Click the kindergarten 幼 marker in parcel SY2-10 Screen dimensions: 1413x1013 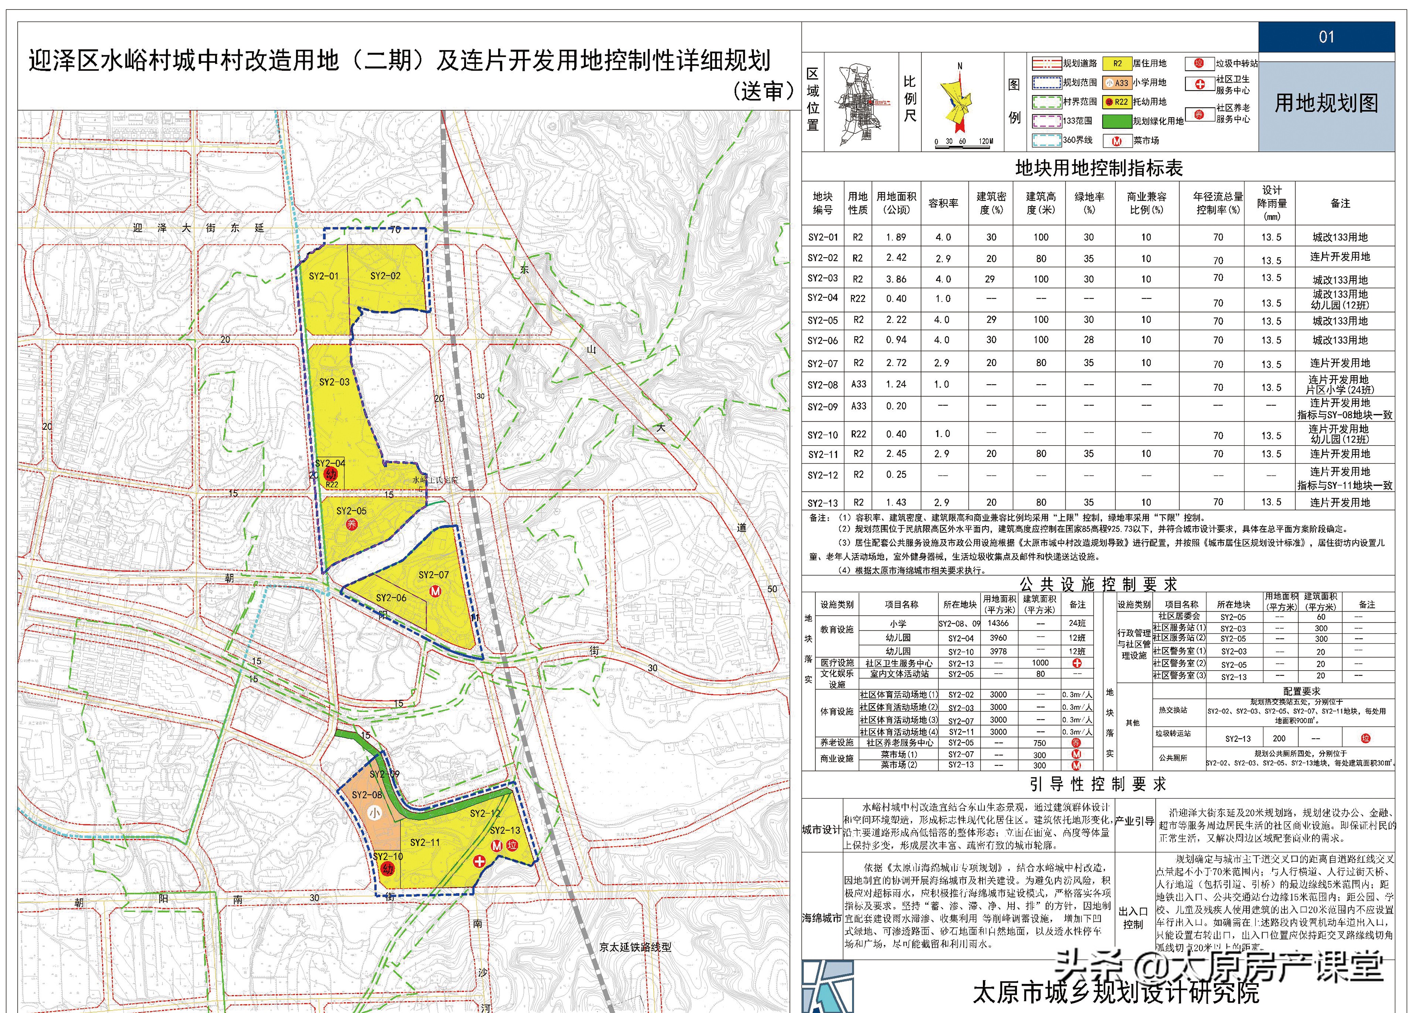tap(388, 869)
